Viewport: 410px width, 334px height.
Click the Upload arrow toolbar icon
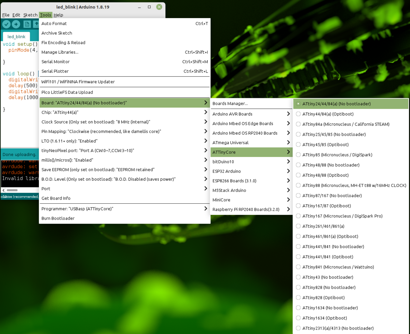(x=16, y=24)
